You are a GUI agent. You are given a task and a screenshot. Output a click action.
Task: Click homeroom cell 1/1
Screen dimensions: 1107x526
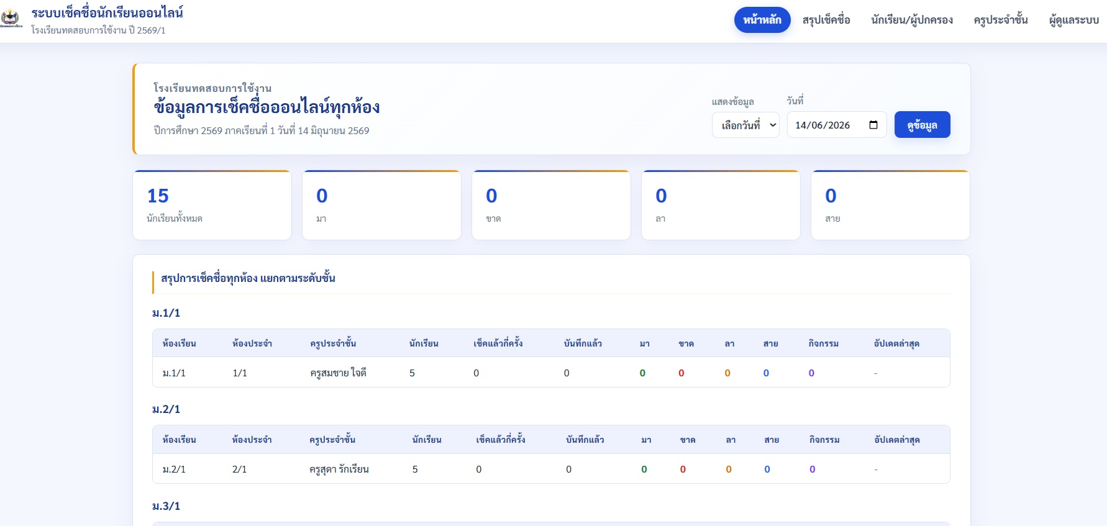click(240, 373)
